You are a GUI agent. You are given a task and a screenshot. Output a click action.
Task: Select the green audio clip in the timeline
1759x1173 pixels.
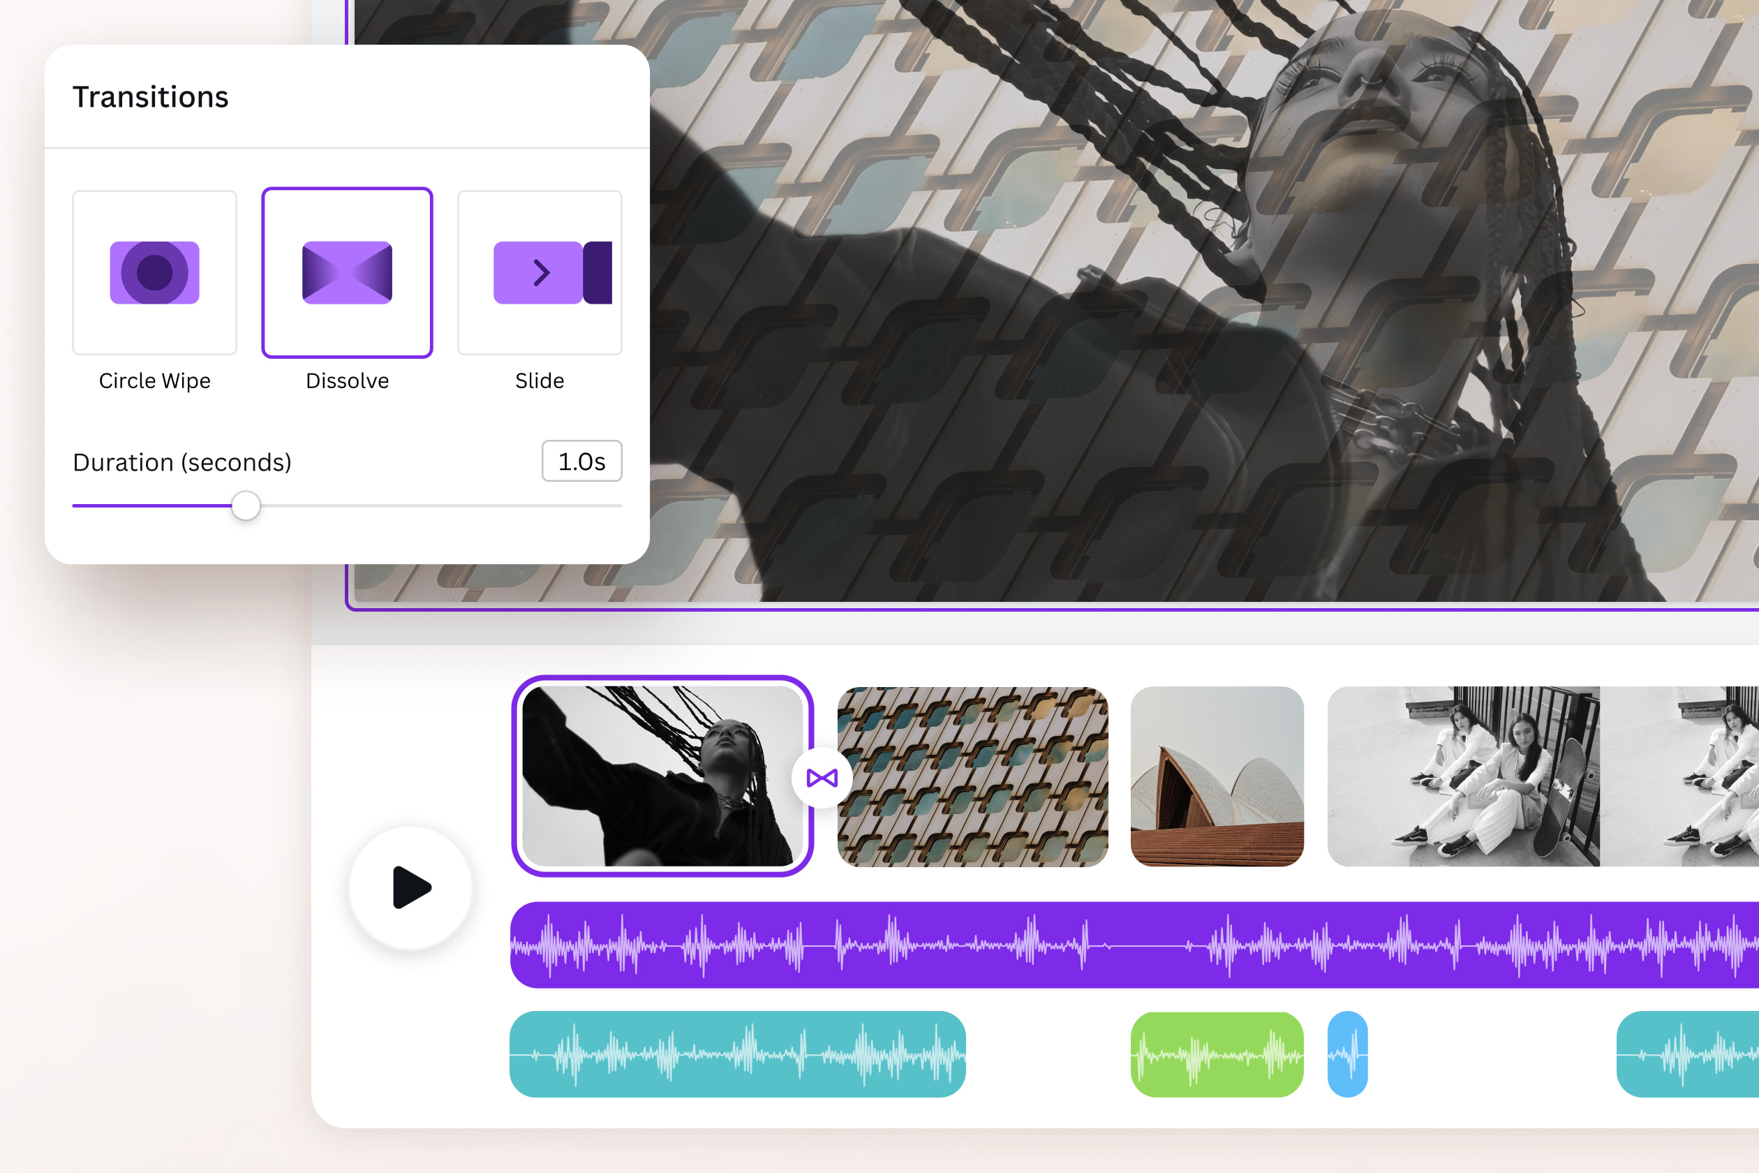tap(1217, 1054)
